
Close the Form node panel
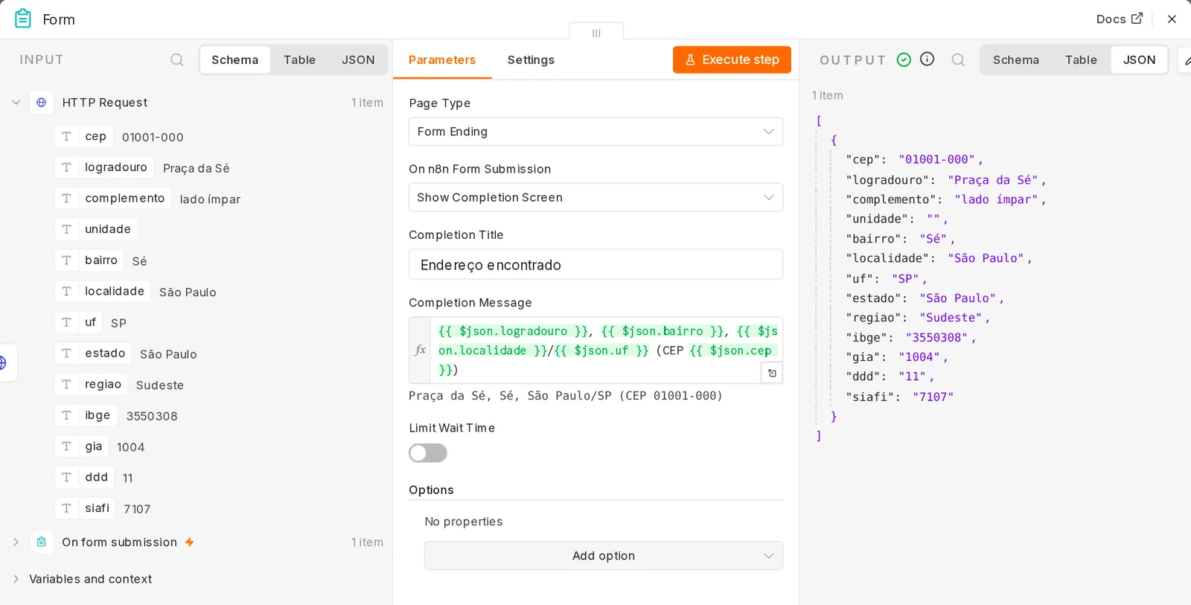pos(1172,19)
